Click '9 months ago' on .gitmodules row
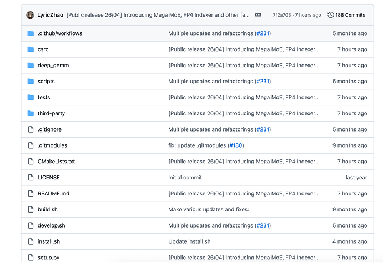 pyautogui.click(x=350, y=145)
